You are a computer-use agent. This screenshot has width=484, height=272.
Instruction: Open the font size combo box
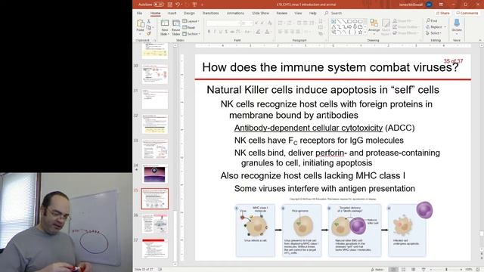[x=247, y=23]
